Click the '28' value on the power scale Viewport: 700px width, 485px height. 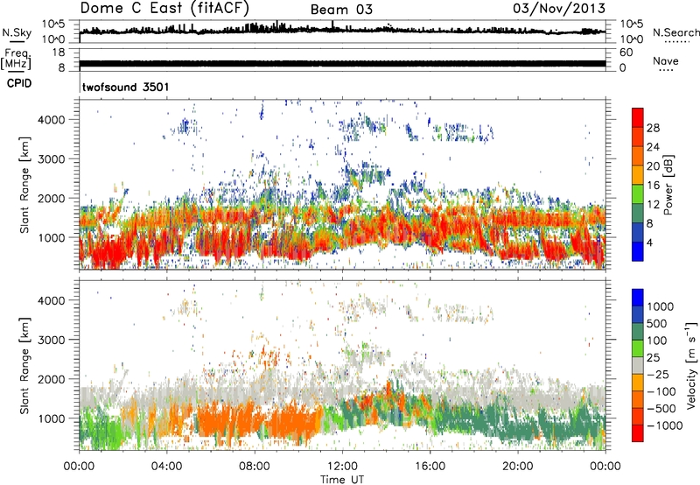coord(653,128)
